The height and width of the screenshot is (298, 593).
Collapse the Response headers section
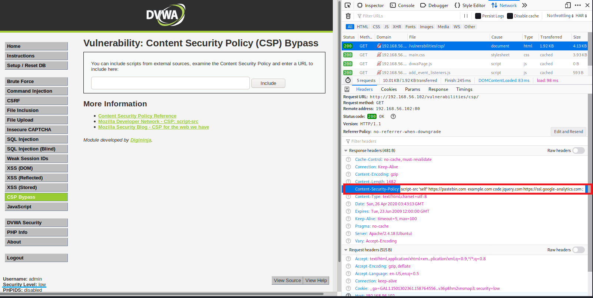tap(346, 151)
